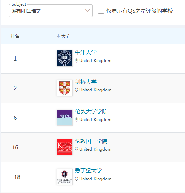Click the University of Oxford logo

point(65,59)
